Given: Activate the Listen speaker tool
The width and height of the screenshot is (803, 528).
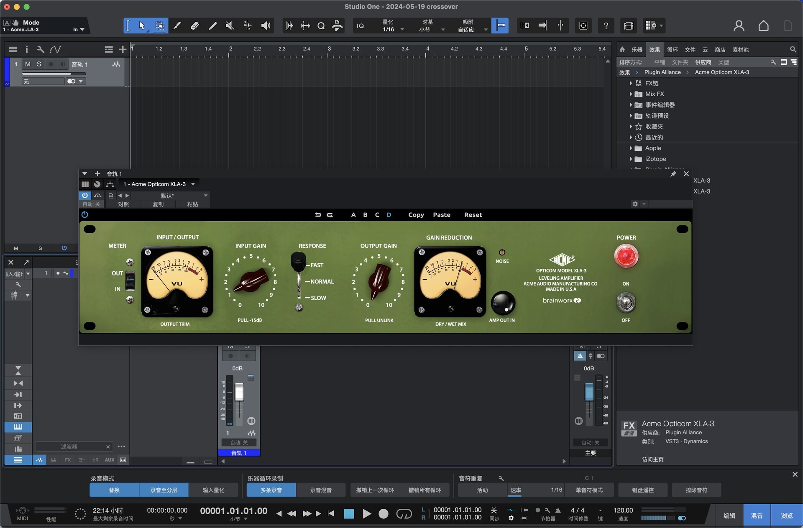Looking at the screenshot, I should pyautogui.click(x=266, y=26).
